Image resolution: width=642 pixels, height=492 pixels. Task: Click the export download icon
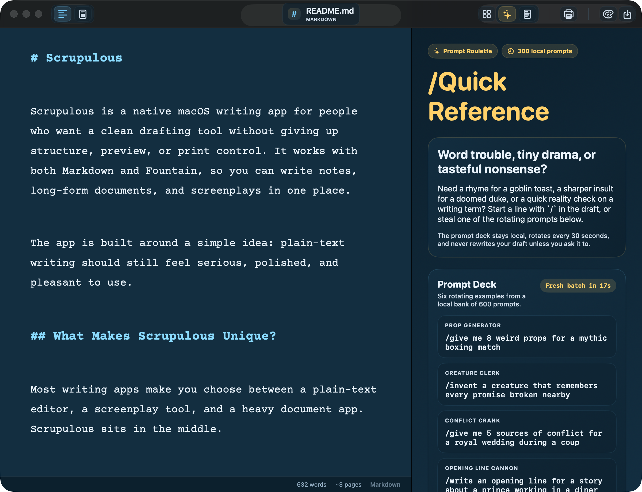627,14
